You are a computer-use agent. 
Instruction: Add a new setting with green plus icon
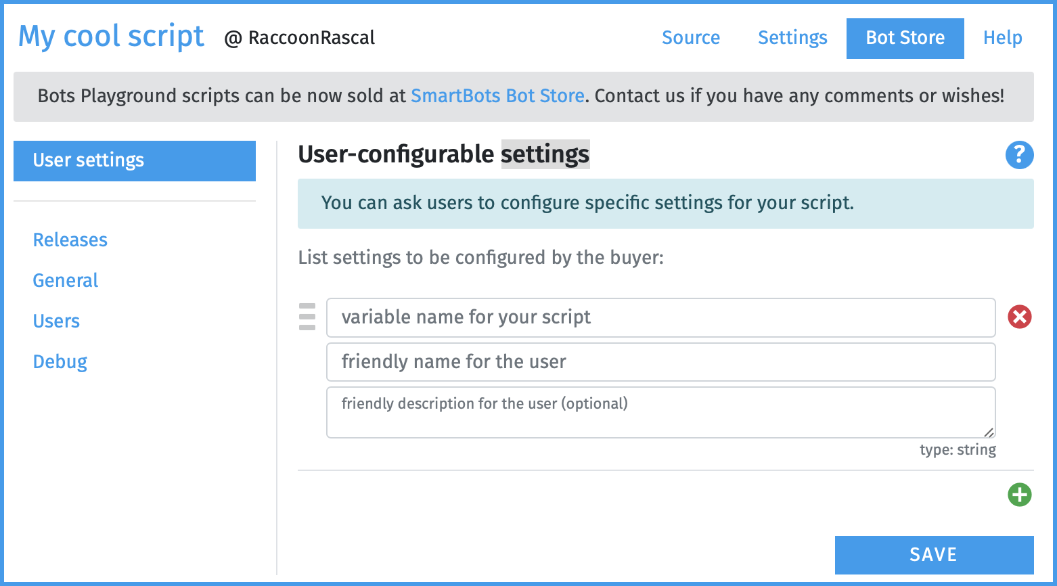[1020, 495]
